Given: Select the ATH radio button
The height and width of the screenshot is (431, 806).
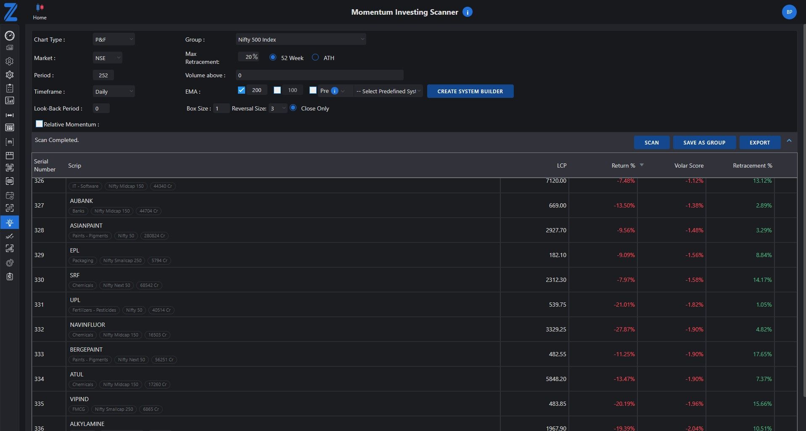Looking at the screenshot, I should pyautogui.click(x=315, y=57).
